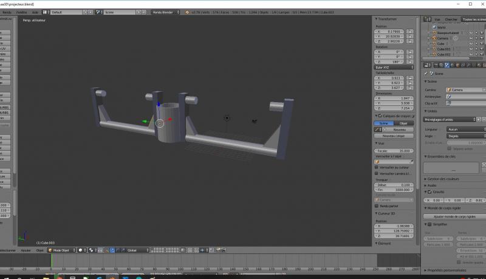
Task: Click the Focale value field
Action: point(395,151)
